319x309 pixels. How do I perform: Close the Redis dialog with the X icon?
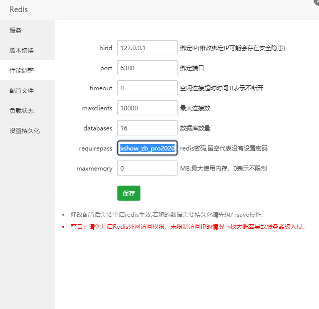click(x=316, y=2)
